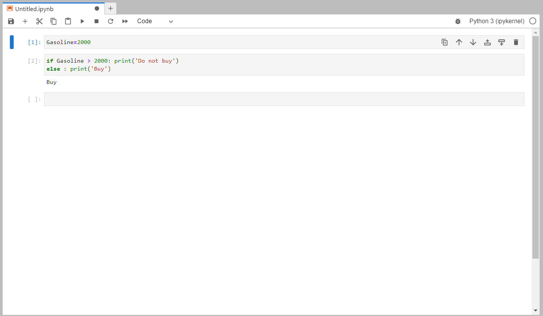Close the Untitled.ipynb tab via unsaved dot
Viewport: 543px width, 316px height.
click(97, 8)
